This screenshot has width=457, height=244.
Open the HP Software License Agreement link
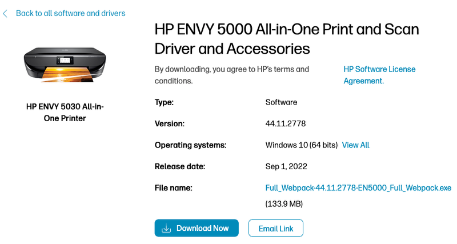(379, 75)
